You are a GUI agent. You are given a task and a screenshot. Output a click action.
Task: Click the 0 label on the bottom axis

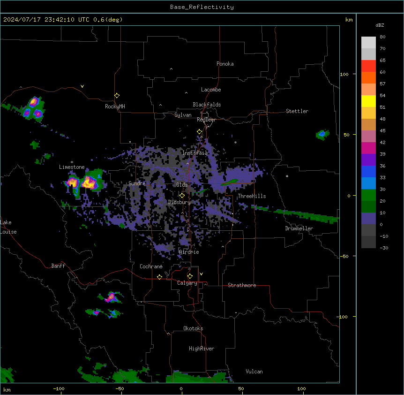point(181,388)
